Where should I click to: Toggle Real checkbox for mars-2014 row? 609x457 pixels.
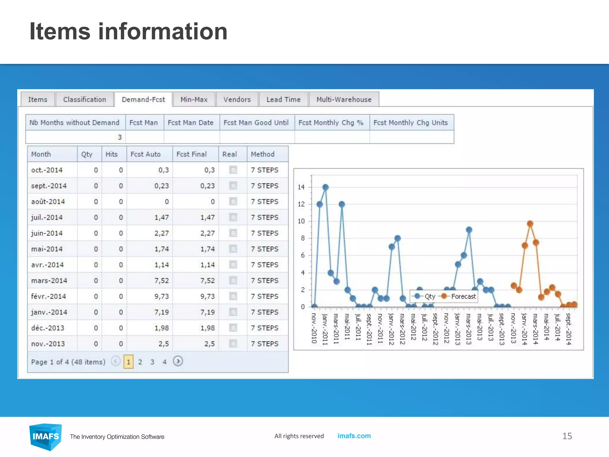233,280
